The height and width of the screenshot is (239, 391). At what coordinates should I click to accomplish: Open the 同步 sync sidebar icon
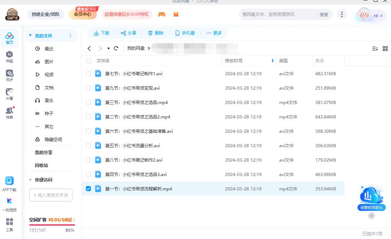(x=9, y=76)
